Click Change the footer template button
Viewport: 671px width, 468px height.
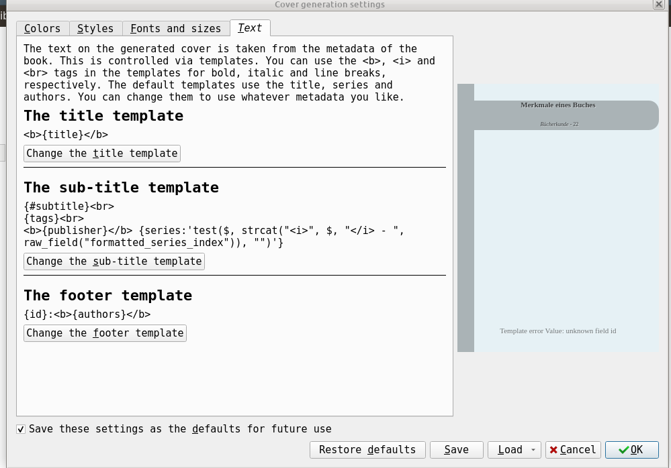coord(105,333)
